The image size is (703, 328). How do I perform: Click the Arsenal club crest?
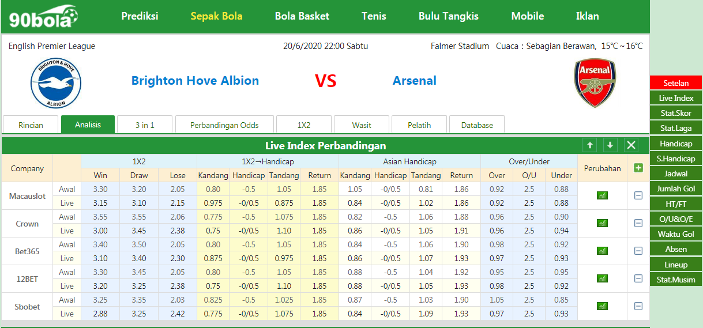[595, 83]
